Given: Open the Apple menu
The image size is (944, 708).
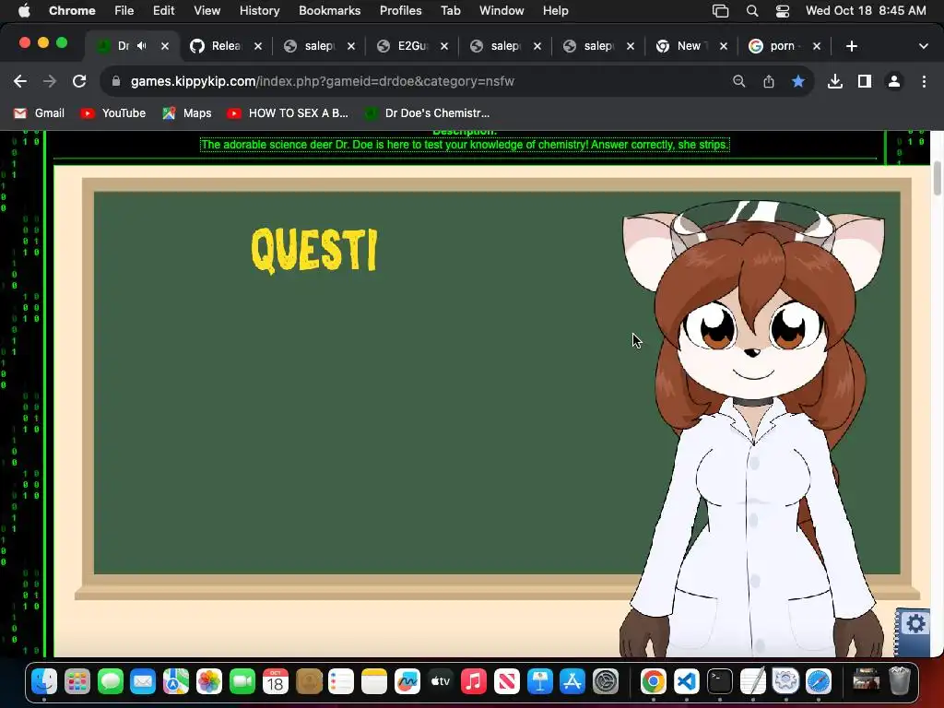Looking at the screenshot, I should 23,11.
